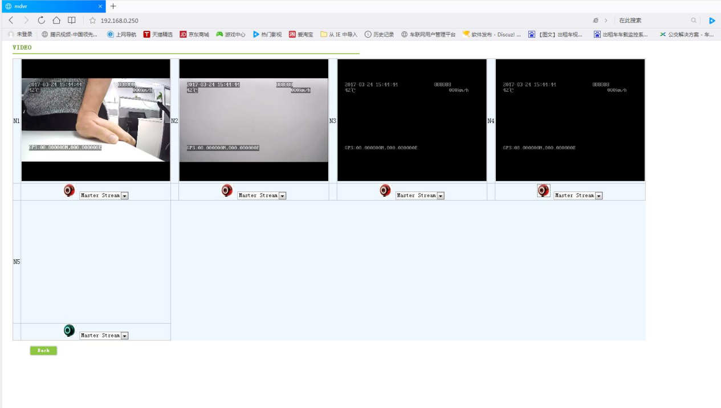Viewport: 721px width, 408px height.
Task: Open N3 Master Stream dropdown
Action: [420, 195]
